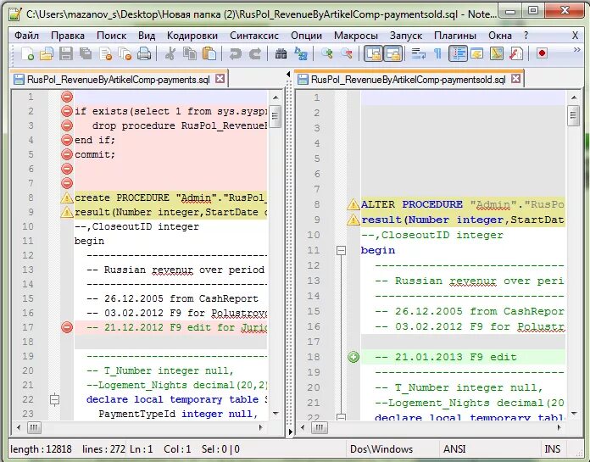Open the Кодировки menu

point(192,36)
